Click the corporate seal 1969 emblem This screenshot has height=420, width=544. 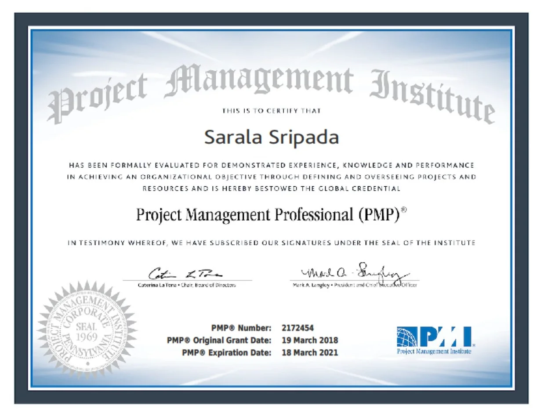(87, 330)
